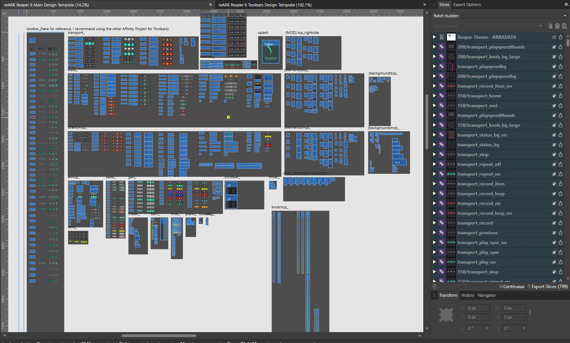Screen dimensions: 570x343
Task: Open rotation R value dropdown
Action: pos(488,328)
